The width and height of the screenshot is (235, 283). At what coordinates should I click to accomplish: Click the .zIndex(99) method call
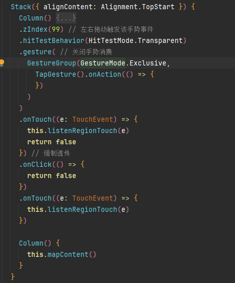(41, 29)
